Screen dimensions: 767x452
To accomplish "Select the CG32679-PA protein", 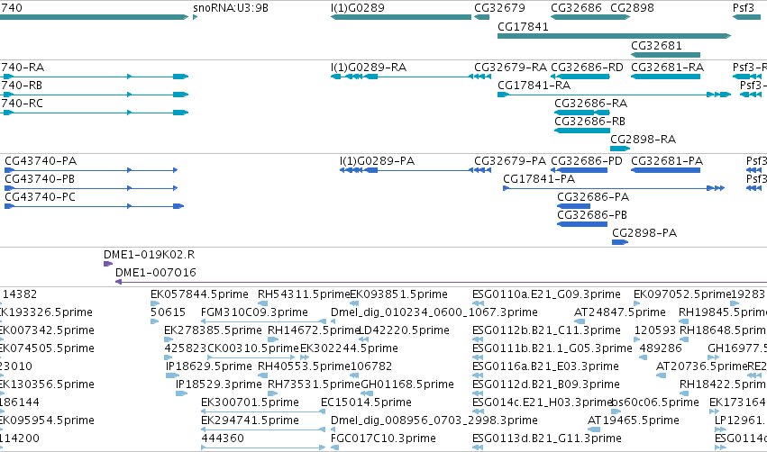I will [x=482, y=170].
